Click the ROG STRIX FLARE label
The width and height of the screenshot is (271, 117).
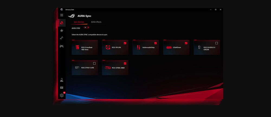click(88, 68)
